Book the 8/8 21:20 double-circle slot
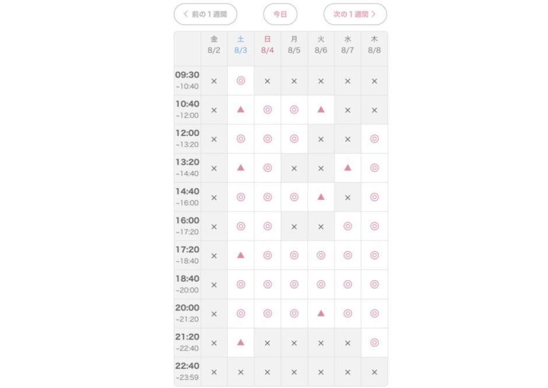Image resolution: width=548 pixels, height=388 pixels. (374, 343)
